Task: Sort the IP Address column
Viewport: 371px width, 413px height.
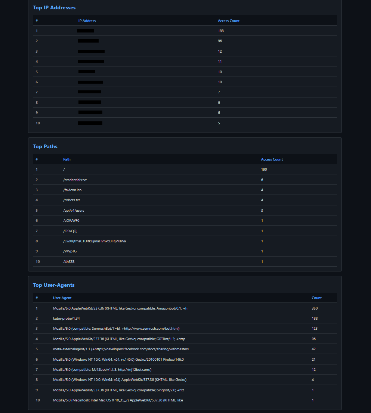Action: pyautogui.click(x=87, y=21)
